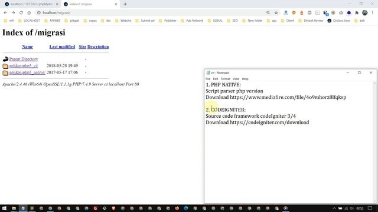Click the camera extension icon in toolbar
Image resolution: width=378 pixels, height=212 pixels.
point(341,13)
